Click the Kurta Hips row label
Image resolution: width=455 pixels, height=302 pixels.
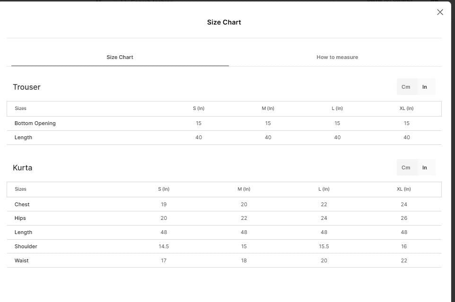(x=20, y=218)
